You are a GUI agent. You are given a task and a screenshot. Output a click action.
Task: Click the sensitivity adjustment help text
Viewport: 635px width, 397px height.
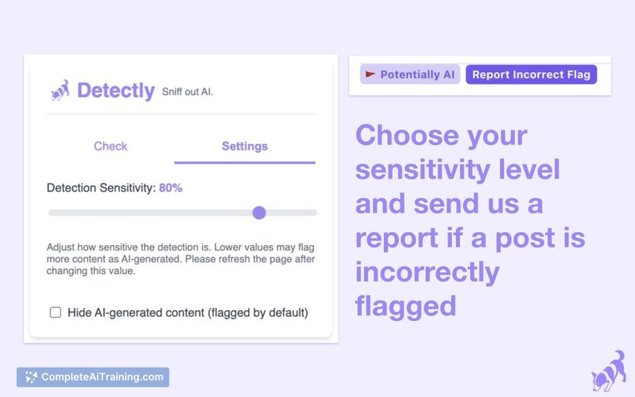coord(180,259)
